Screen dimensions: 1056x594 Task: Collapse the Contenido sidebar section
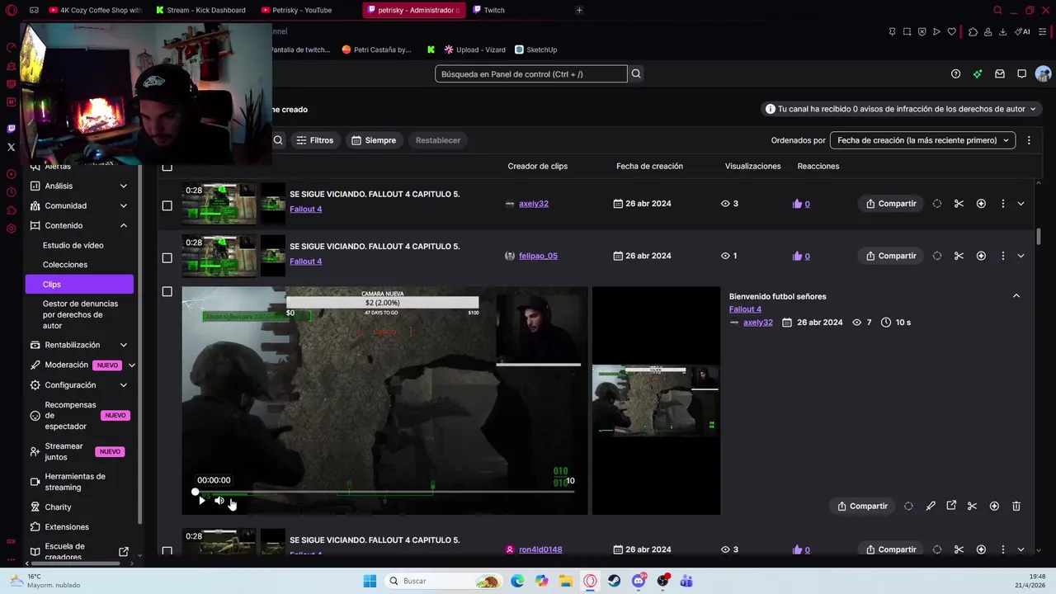click(x=124, y=225)
